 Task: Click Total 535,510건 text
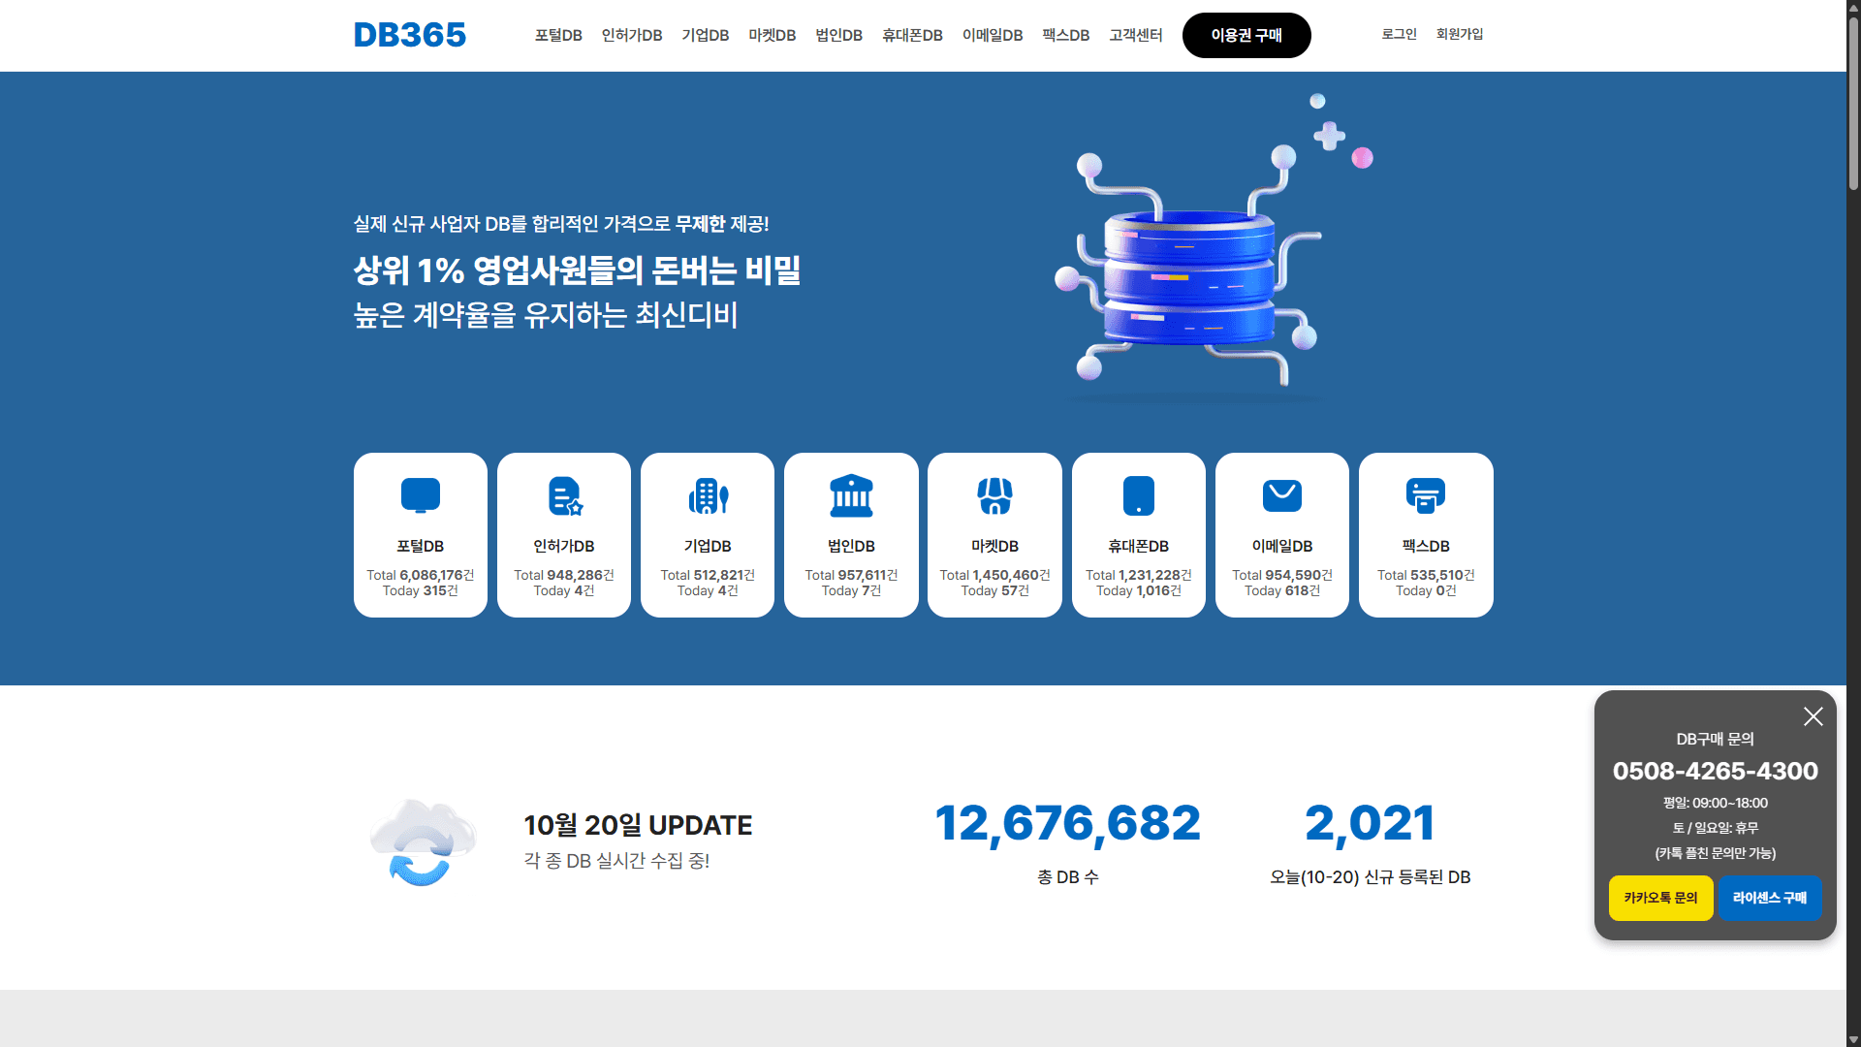(x=1426, y=575)
